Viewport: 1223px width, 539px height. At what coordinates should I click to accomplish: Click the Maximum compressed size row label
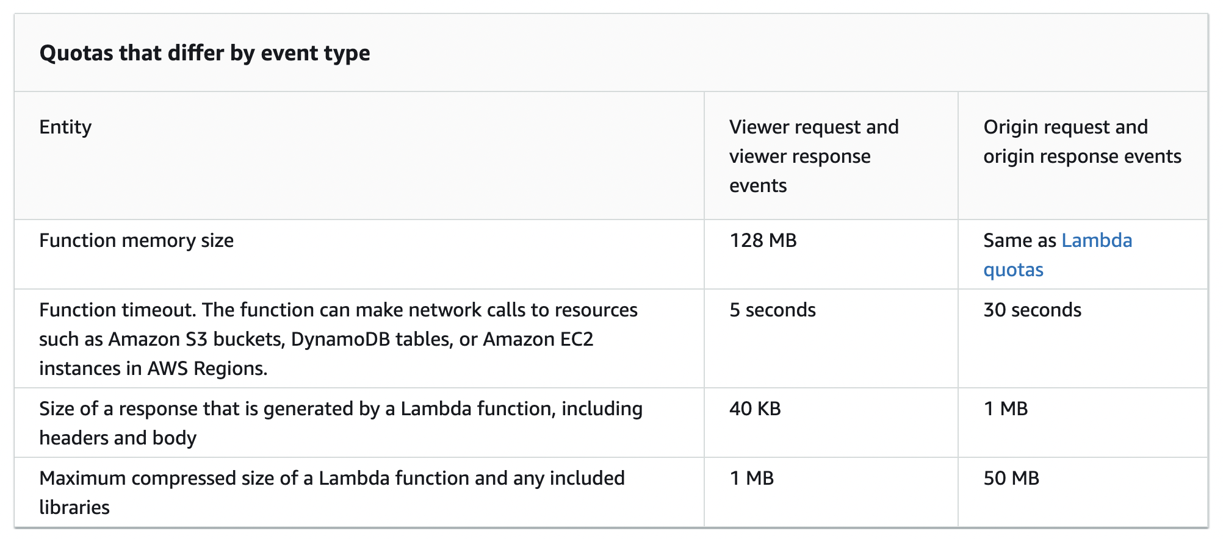pos(331,479)
